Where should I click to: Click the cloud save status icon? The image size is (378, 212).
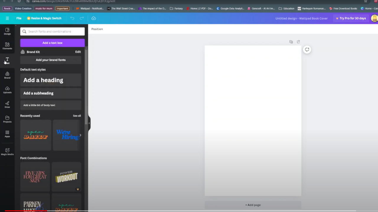click(x=94, y=18)
